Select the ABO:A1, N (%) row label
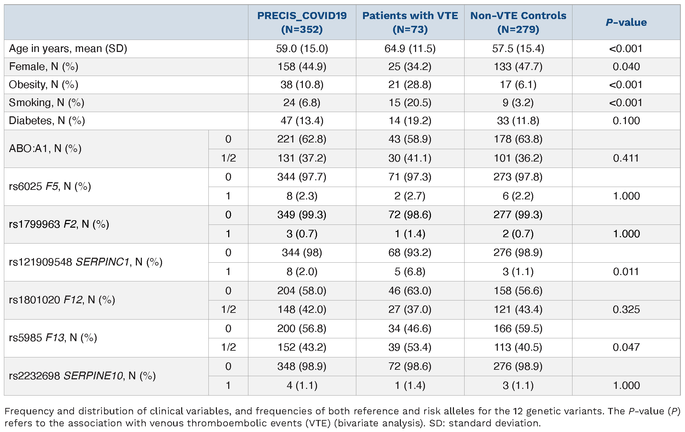This screenshot has height=432, width=685. (x=45, y=148)
